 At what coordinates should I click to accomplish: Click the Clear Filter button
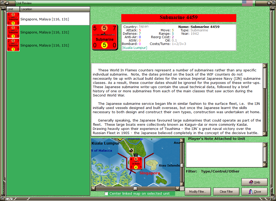226,192
